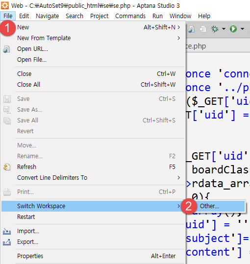250x264 pixels.
Task: Open the Run dropdown arrow
Action: (x=242, y=29)
